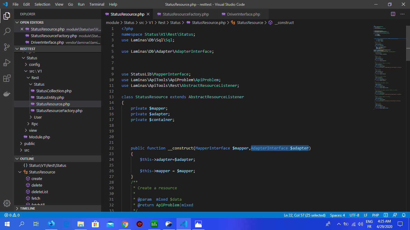Click the notifications bell in status bar

click(x=404, y=215)
